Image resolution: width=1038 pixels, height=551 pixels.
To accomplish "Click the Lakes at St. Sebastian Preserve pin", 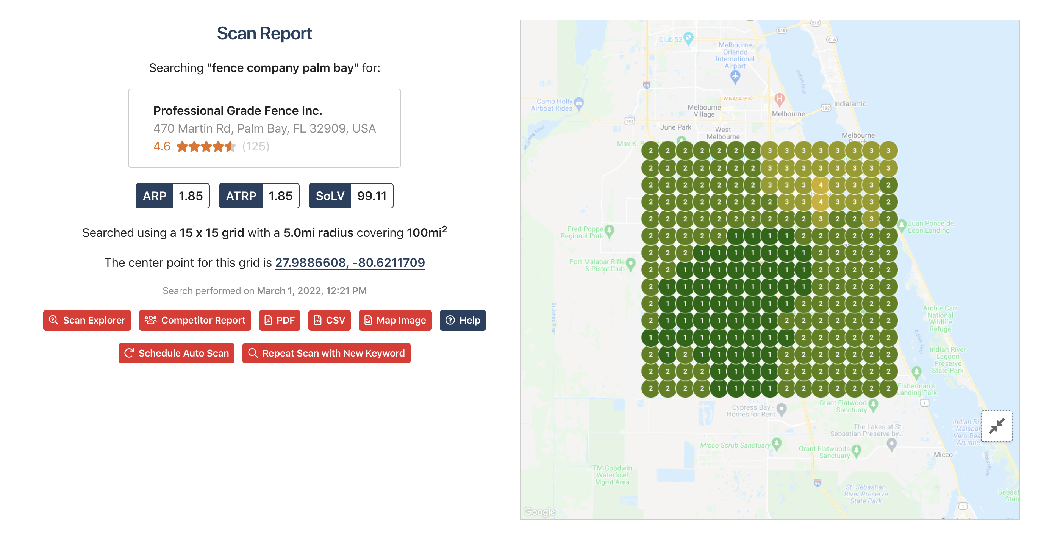I will 892,444.
